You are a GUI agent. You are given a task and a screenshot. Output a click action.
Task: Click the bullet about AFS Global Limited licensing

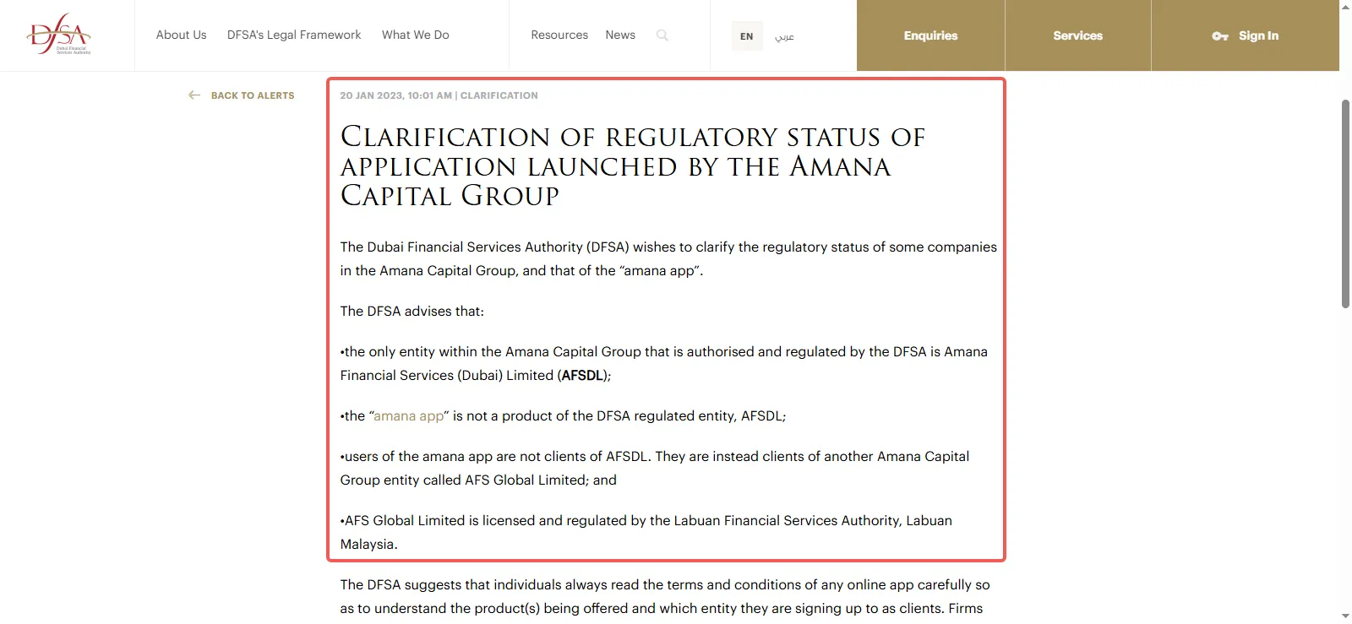646,532
